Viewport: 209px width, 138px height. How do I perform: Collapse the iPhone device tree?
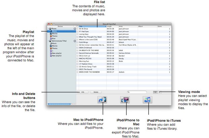48,29
